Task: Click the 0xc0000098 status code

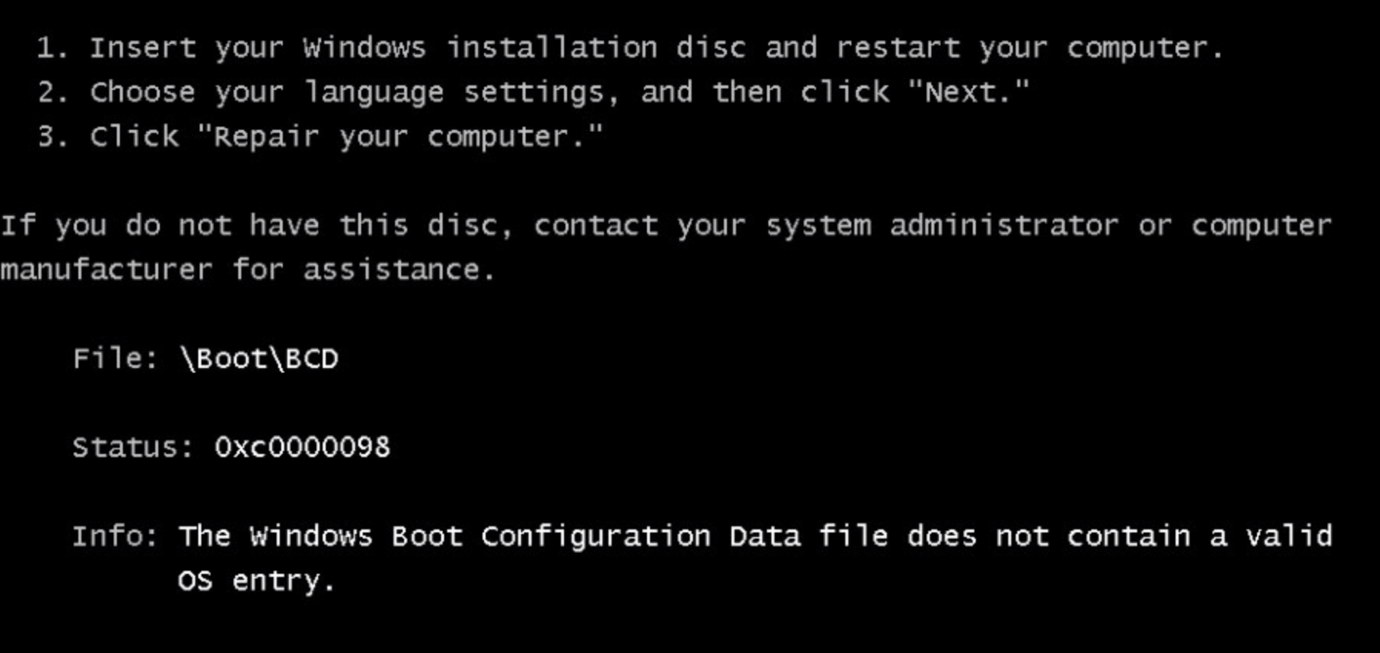Action: (x=302, y=447)
